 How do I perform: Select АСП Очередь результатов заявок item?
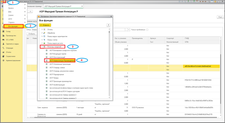(x=62, y=71)
